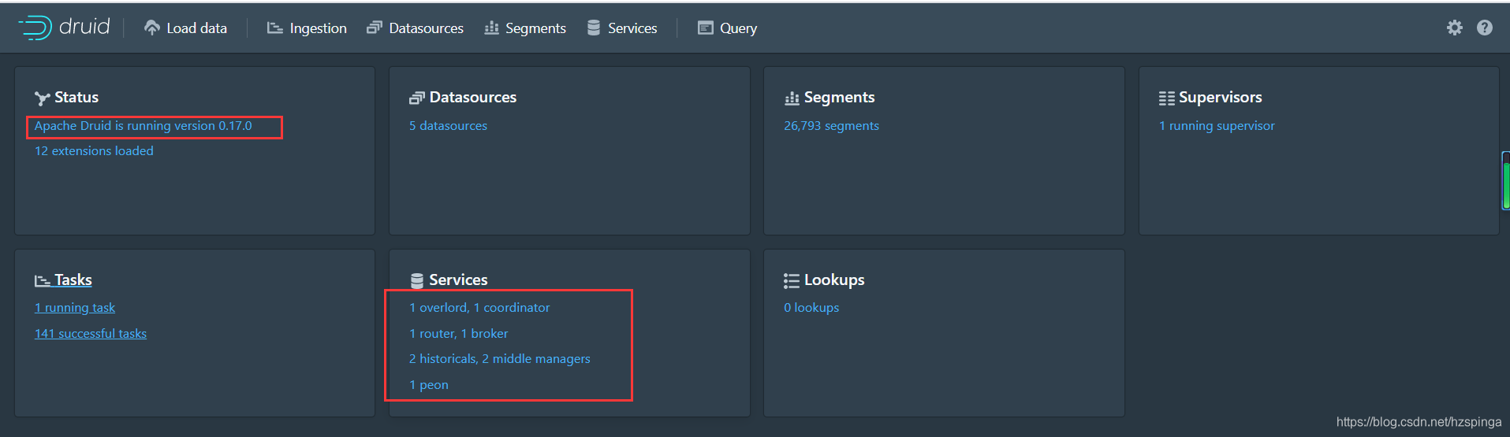Open the '5 datasources' link

tap(448, 126)
